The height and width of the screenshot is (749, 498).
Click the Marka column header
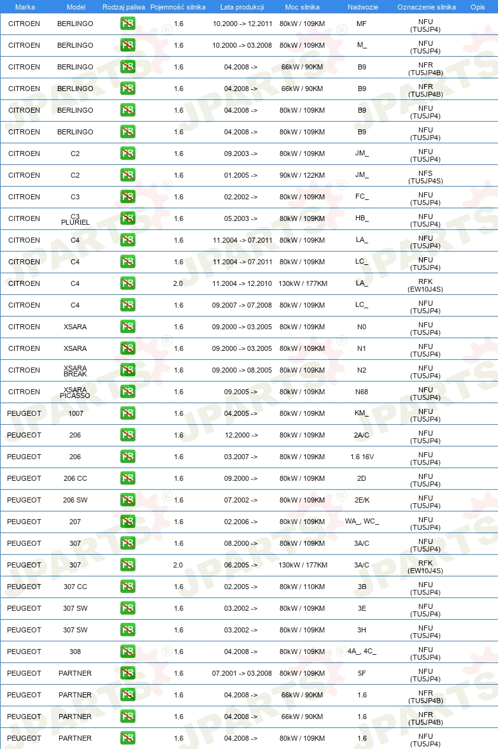click(25, 7)
